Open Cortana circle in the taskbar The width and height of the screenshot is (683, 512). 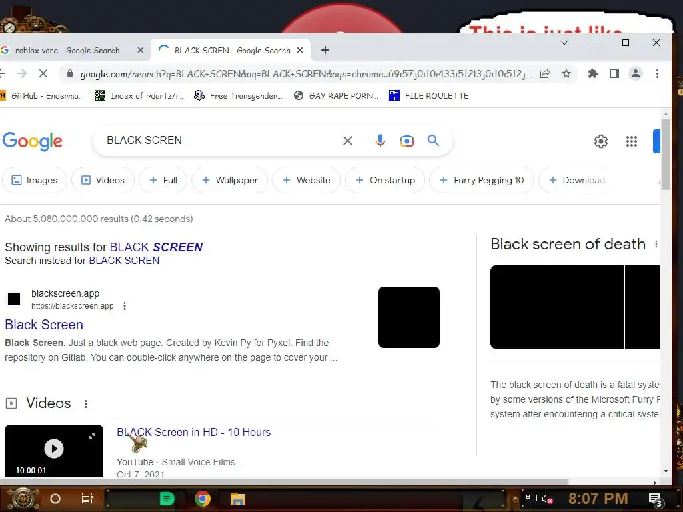click(x=55, y=499)
